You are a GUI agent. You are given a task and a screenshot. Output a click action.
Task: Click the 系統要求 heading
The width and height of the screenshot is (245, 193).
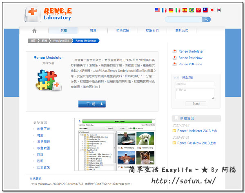coord(36,179)
